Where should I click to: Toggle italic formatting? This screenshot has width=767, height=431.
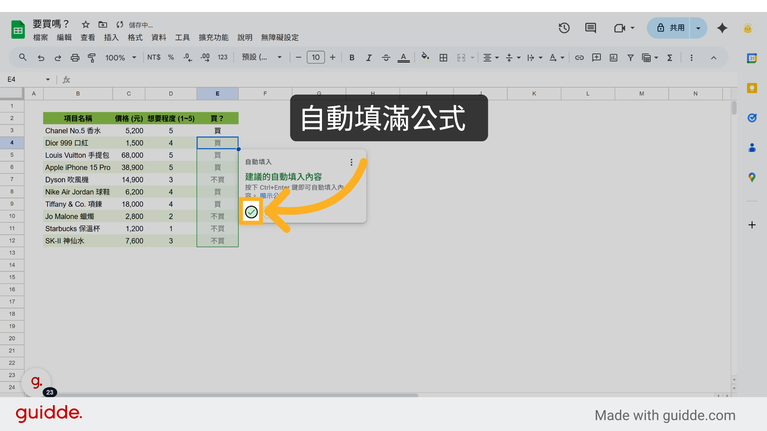(x=369, y=58)
